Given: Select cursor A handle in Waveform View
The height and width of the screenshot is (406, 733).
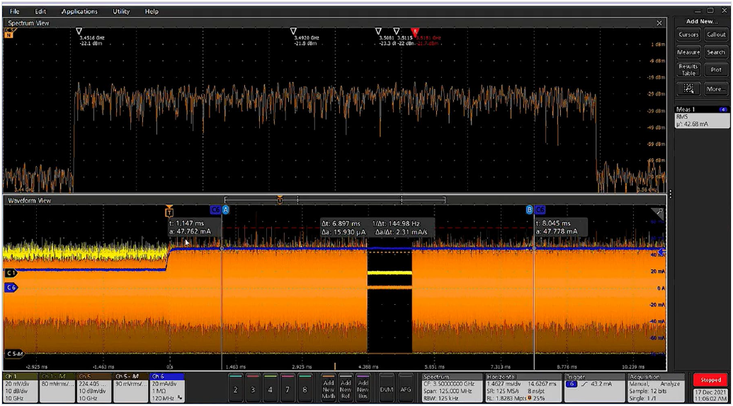Looking at the screenshot, I should coord(226,210).
